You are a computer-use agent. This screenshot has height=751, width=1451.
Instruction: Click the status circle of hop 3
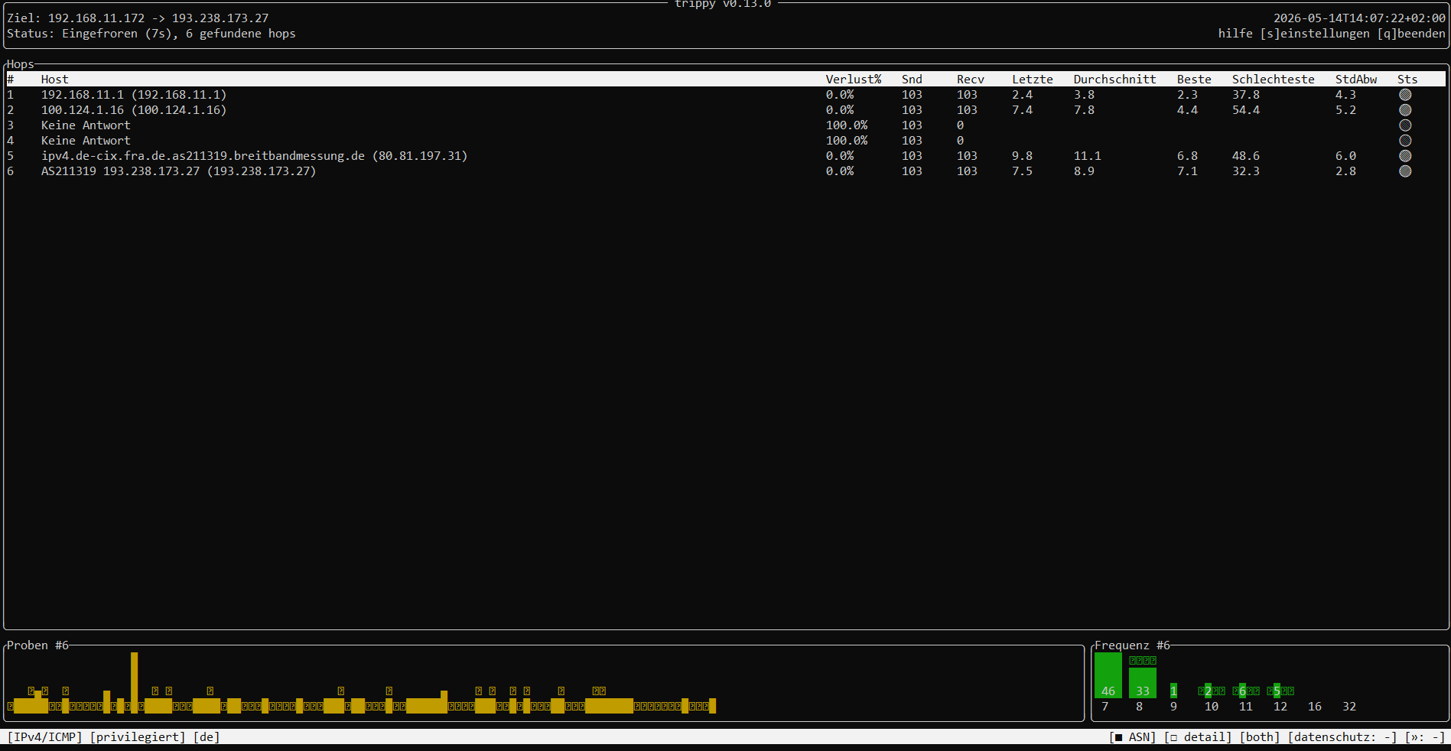(x=1405, y=125)
